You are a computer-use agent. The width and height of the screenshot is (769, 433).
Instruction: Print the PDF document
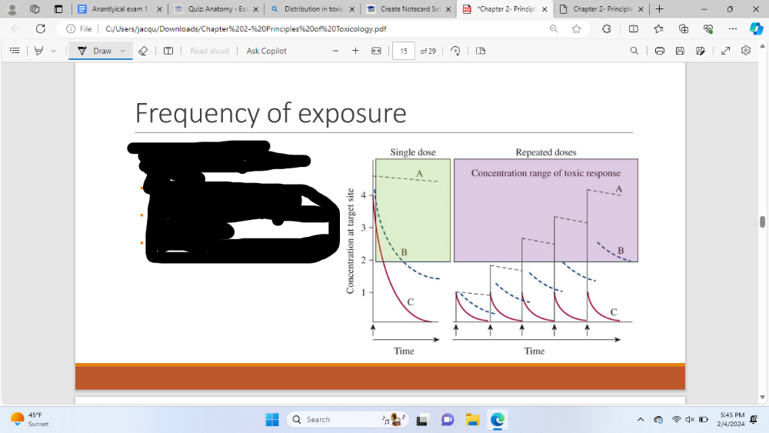pos(660,51)
